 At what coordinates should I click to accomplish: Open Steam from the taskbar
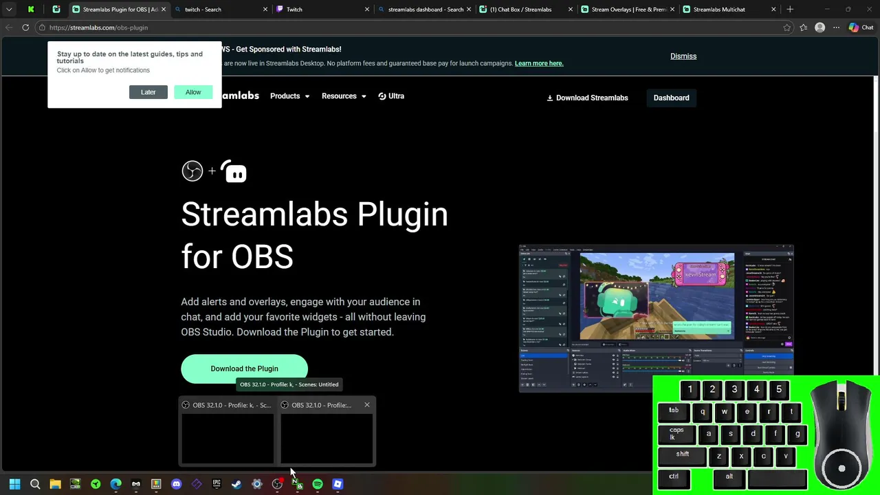click(x=236, y=484)
